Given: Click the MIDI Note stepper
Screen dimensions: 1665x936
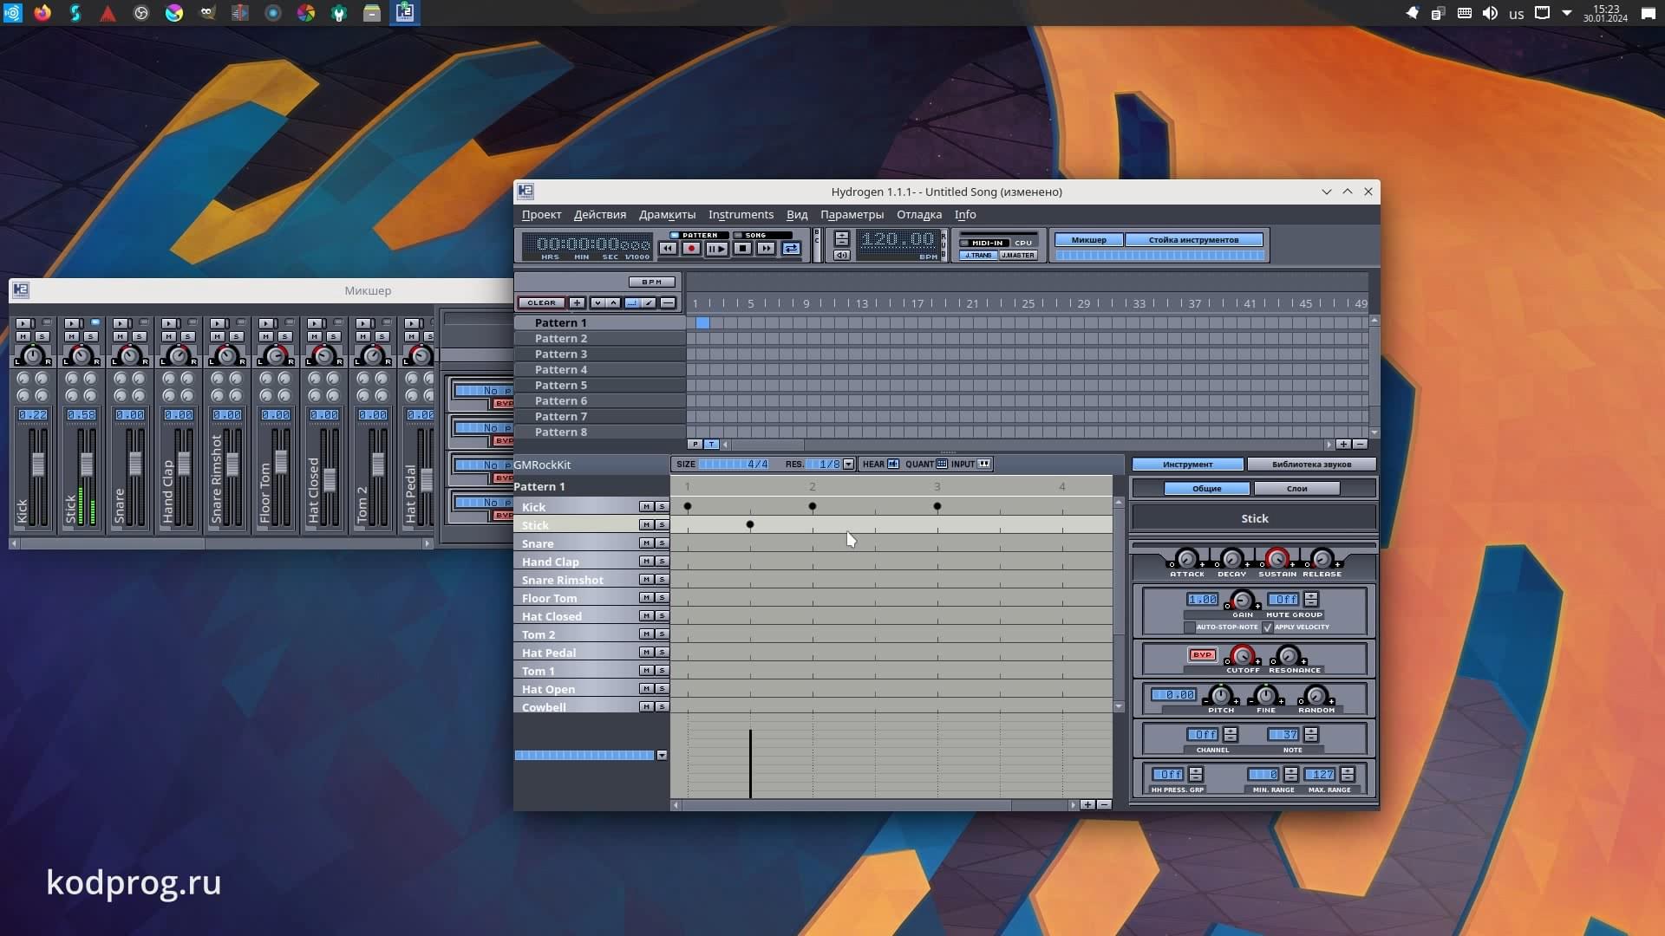Looking at the screenshot, I should 1311,734.
